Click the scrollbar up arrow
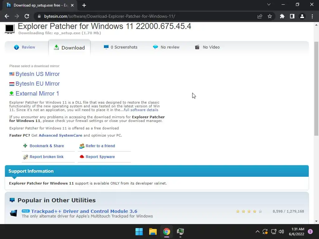The image size is (319, 239). 316,25
